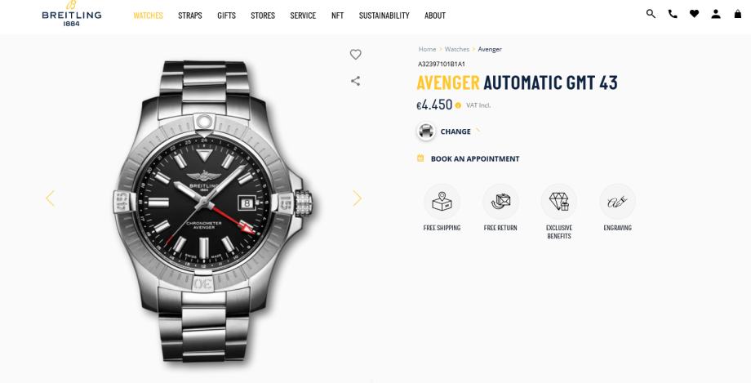751x383 pixels.
Task: Open the search magnifier icon
Action: 651,14
